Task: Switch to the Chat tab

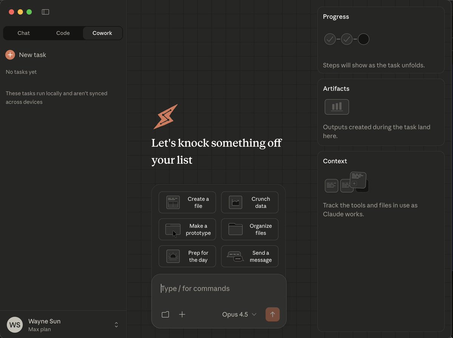Action: 23,33
